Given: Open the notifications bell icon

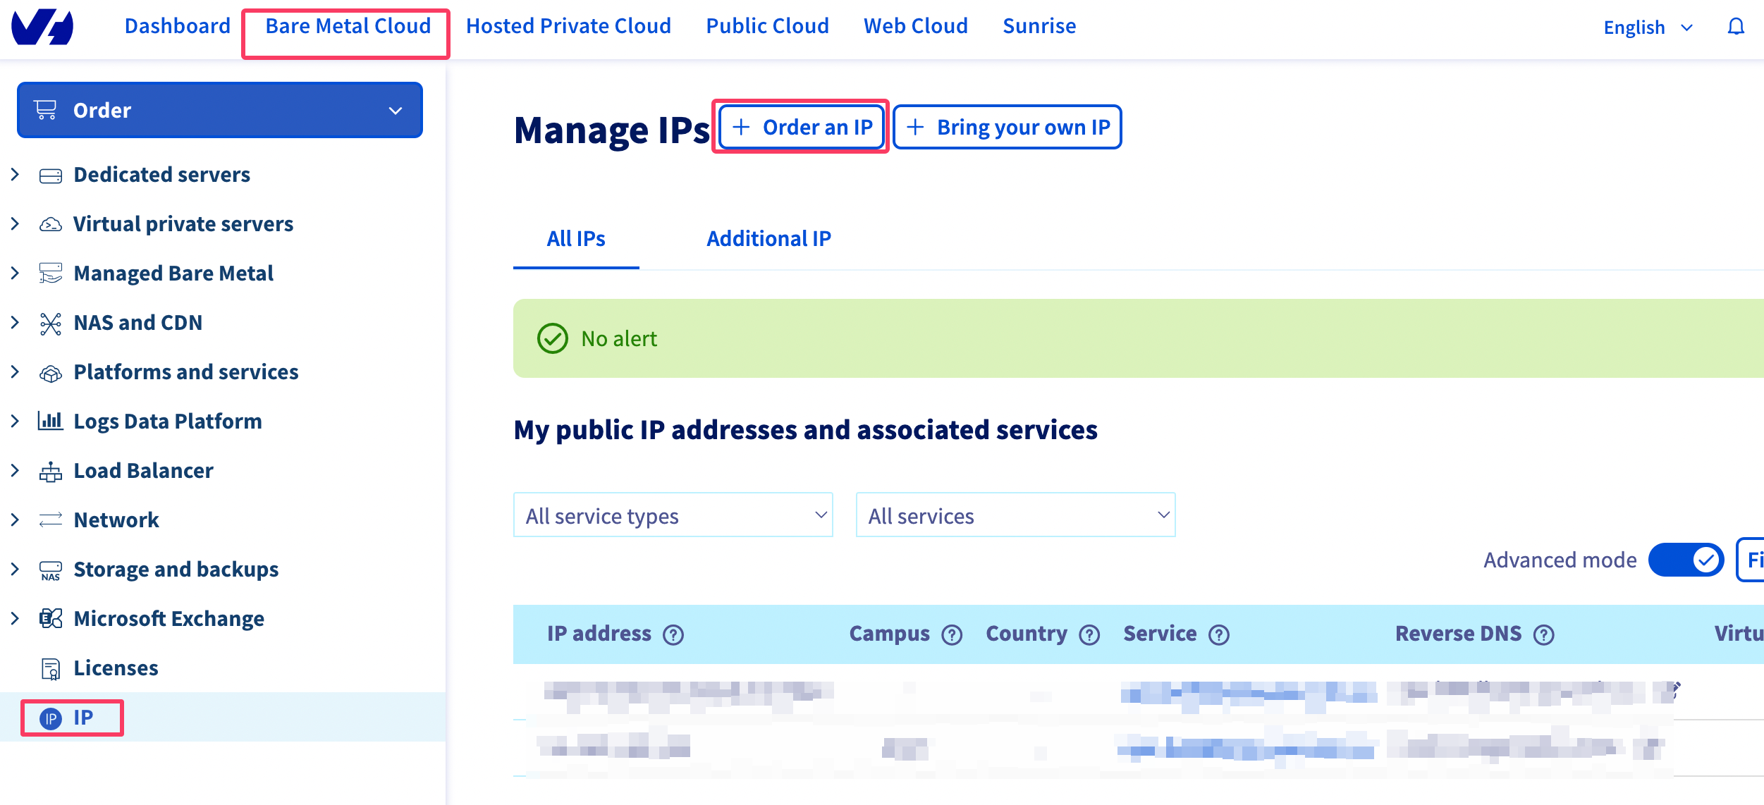Looking at the screenshot, I should [1736, 27].
